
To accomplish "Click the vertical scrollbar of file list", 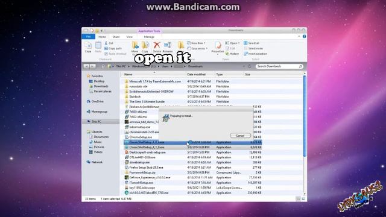I will (x=305, y=116).
